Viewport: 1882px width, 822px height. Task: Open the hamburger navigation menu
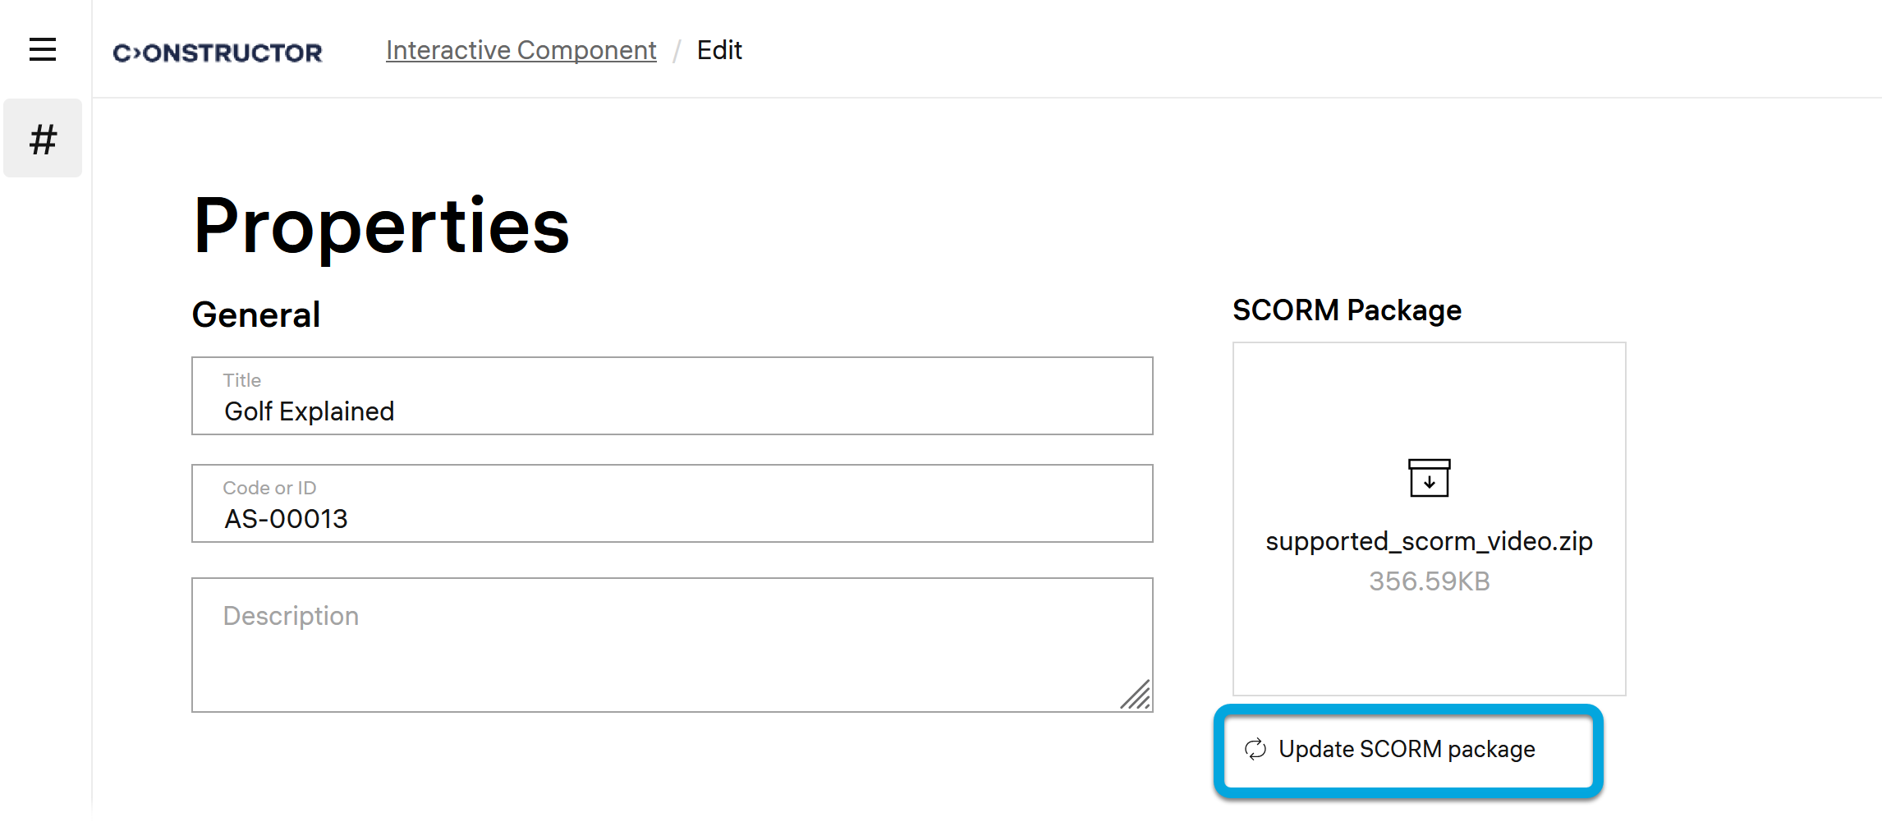[43, 49]
